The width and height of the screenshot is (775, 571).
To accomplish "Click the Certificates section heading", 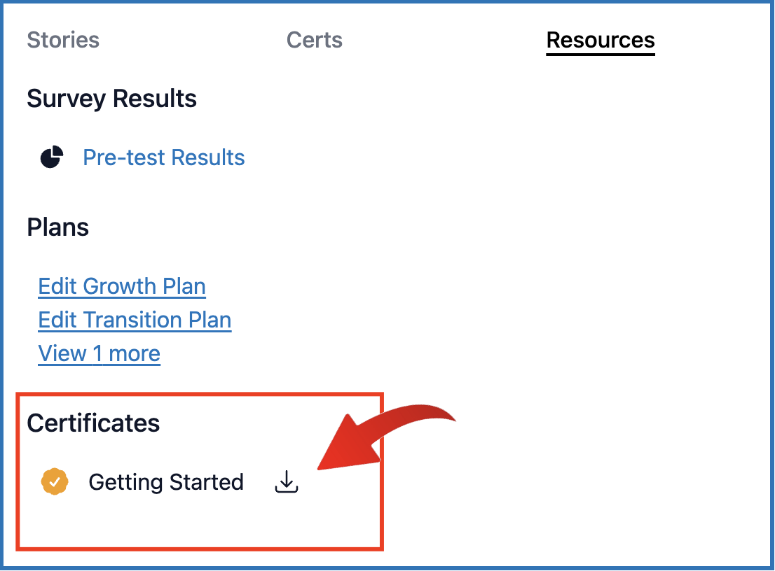I will 93,423.
